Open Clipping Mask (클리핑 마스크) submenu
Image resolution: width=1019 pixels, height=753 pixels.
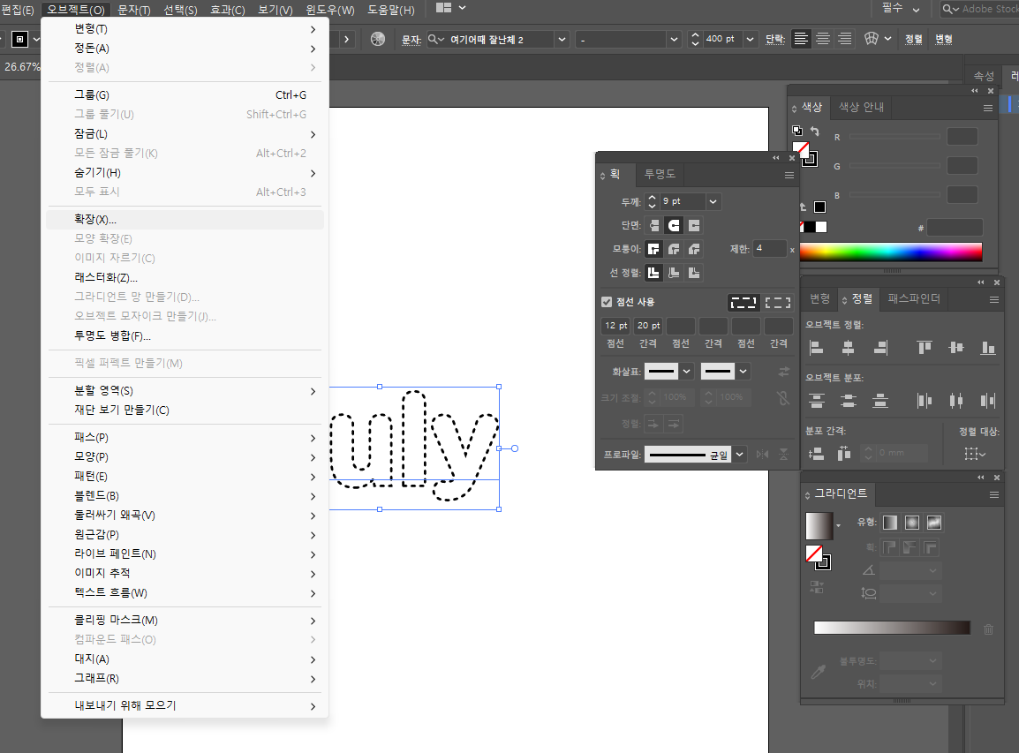click(x=185, y=620)
